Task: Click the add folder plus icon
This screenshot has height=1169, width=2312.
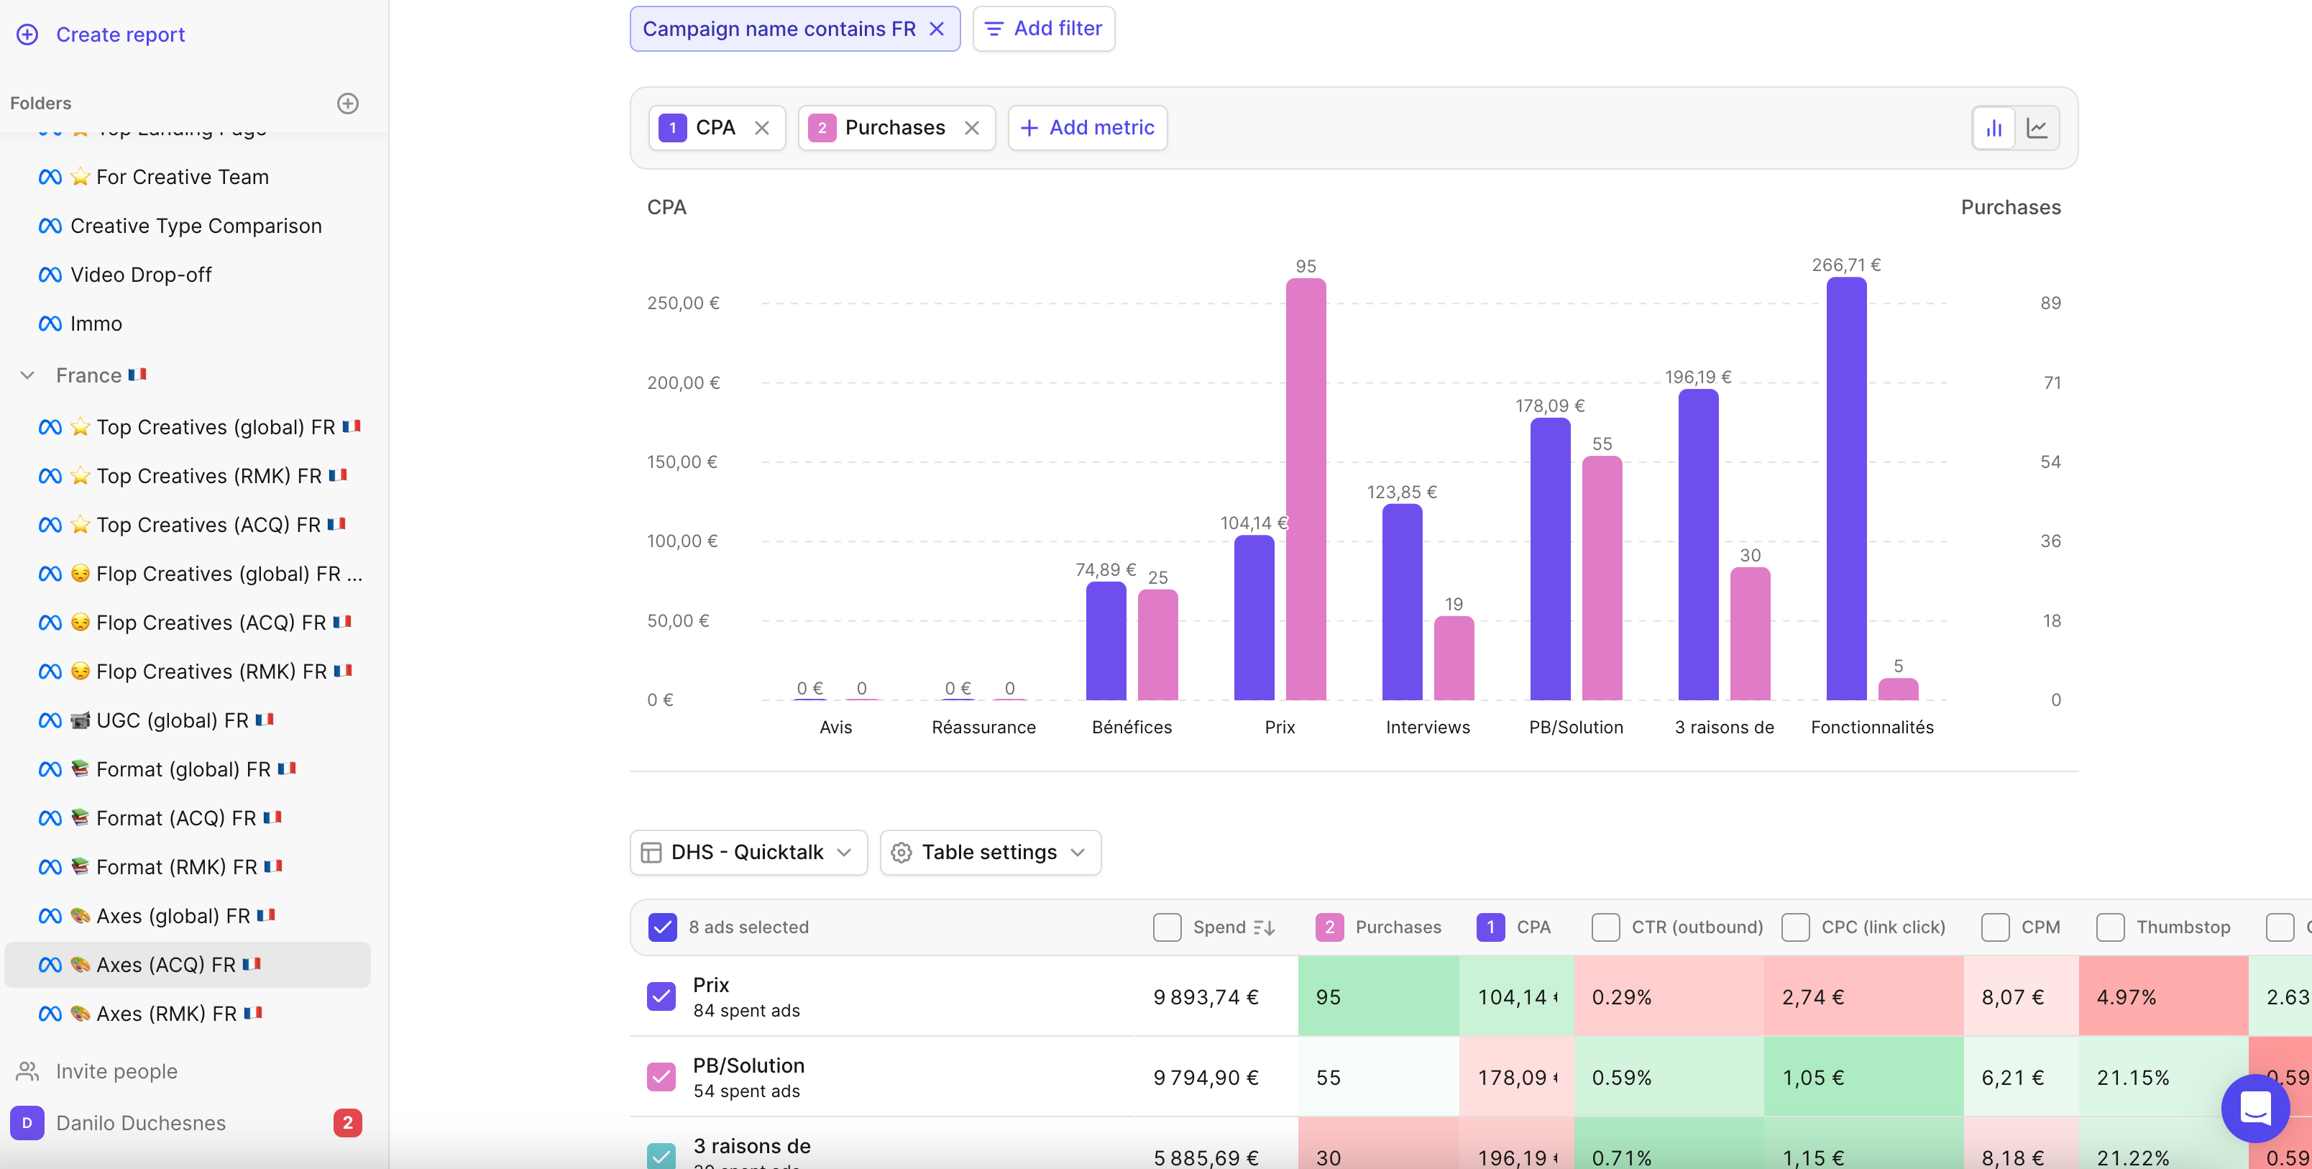Action: click(347, 104)
